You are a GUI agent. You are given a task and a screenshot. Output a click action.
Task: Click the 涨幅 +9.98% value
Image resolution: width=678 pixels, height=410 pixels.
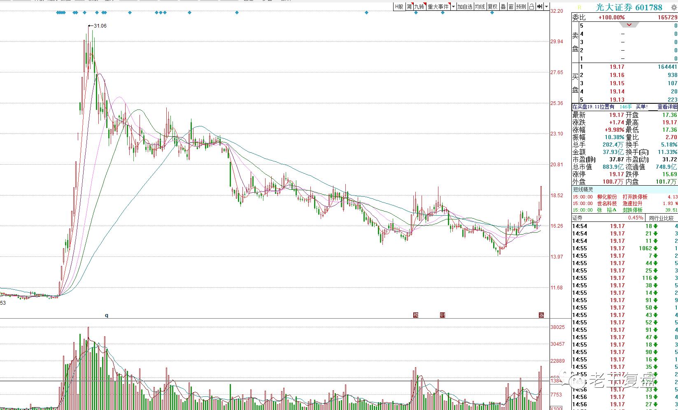[x=613, y=130]
